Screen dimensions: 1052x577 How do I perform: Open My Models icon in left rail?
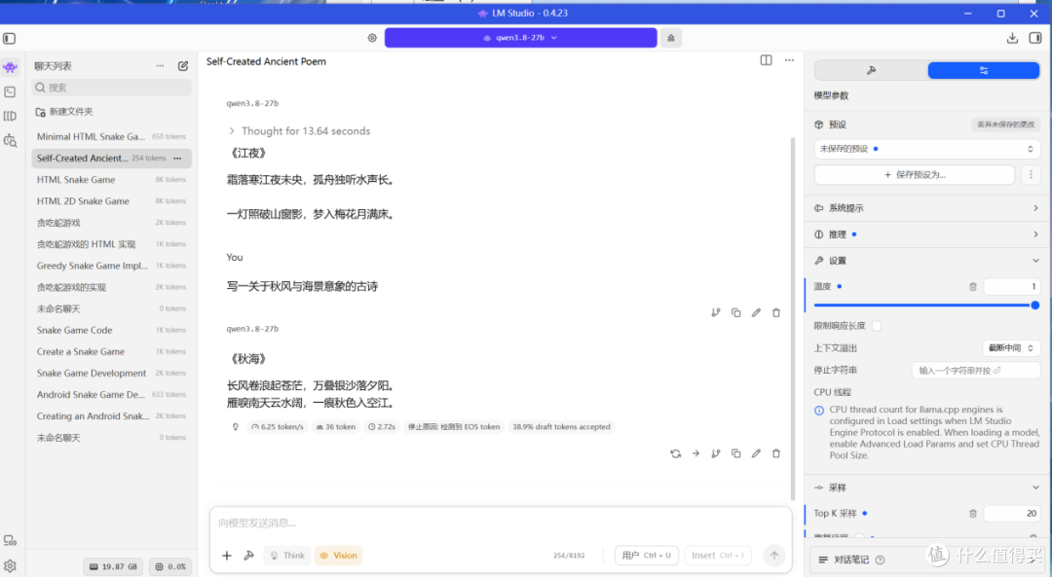pos(10,116)
